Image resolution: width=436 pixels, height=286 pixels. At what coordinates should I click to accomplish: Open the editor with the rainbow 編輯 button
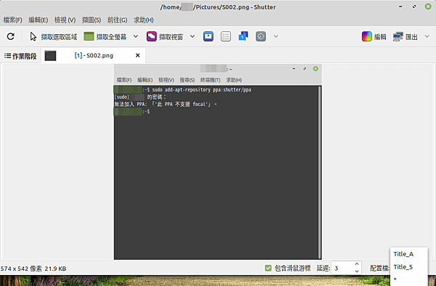click(374, 36)
